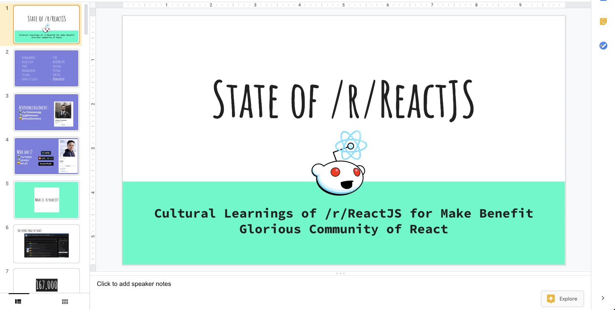
Task: Hide the side panel with the chevron
Action: tap(603, 298)
